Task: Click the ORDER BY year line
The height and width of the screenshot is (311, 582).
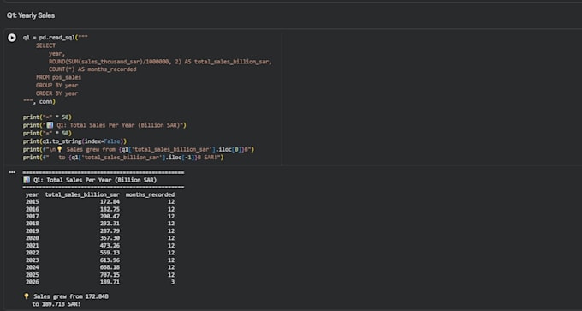Action: tap(56, 93)
